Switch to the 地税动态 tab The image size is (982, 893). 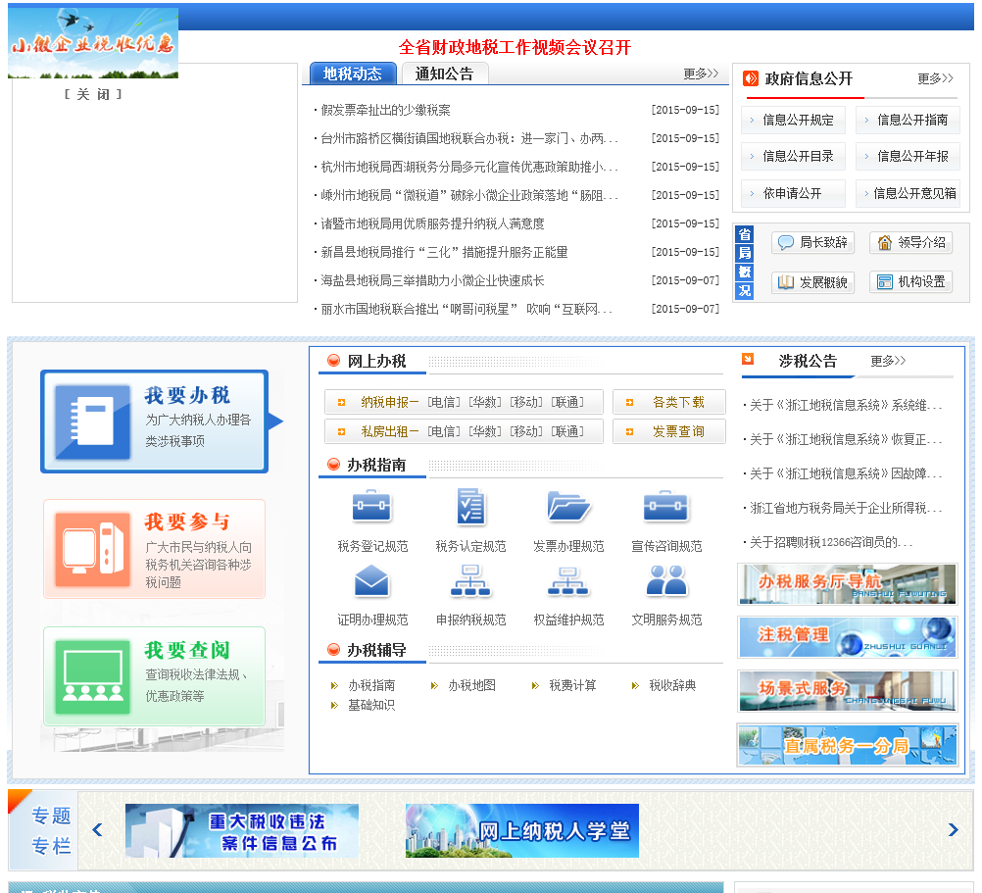pyautogui.click(x=353, y=74)
